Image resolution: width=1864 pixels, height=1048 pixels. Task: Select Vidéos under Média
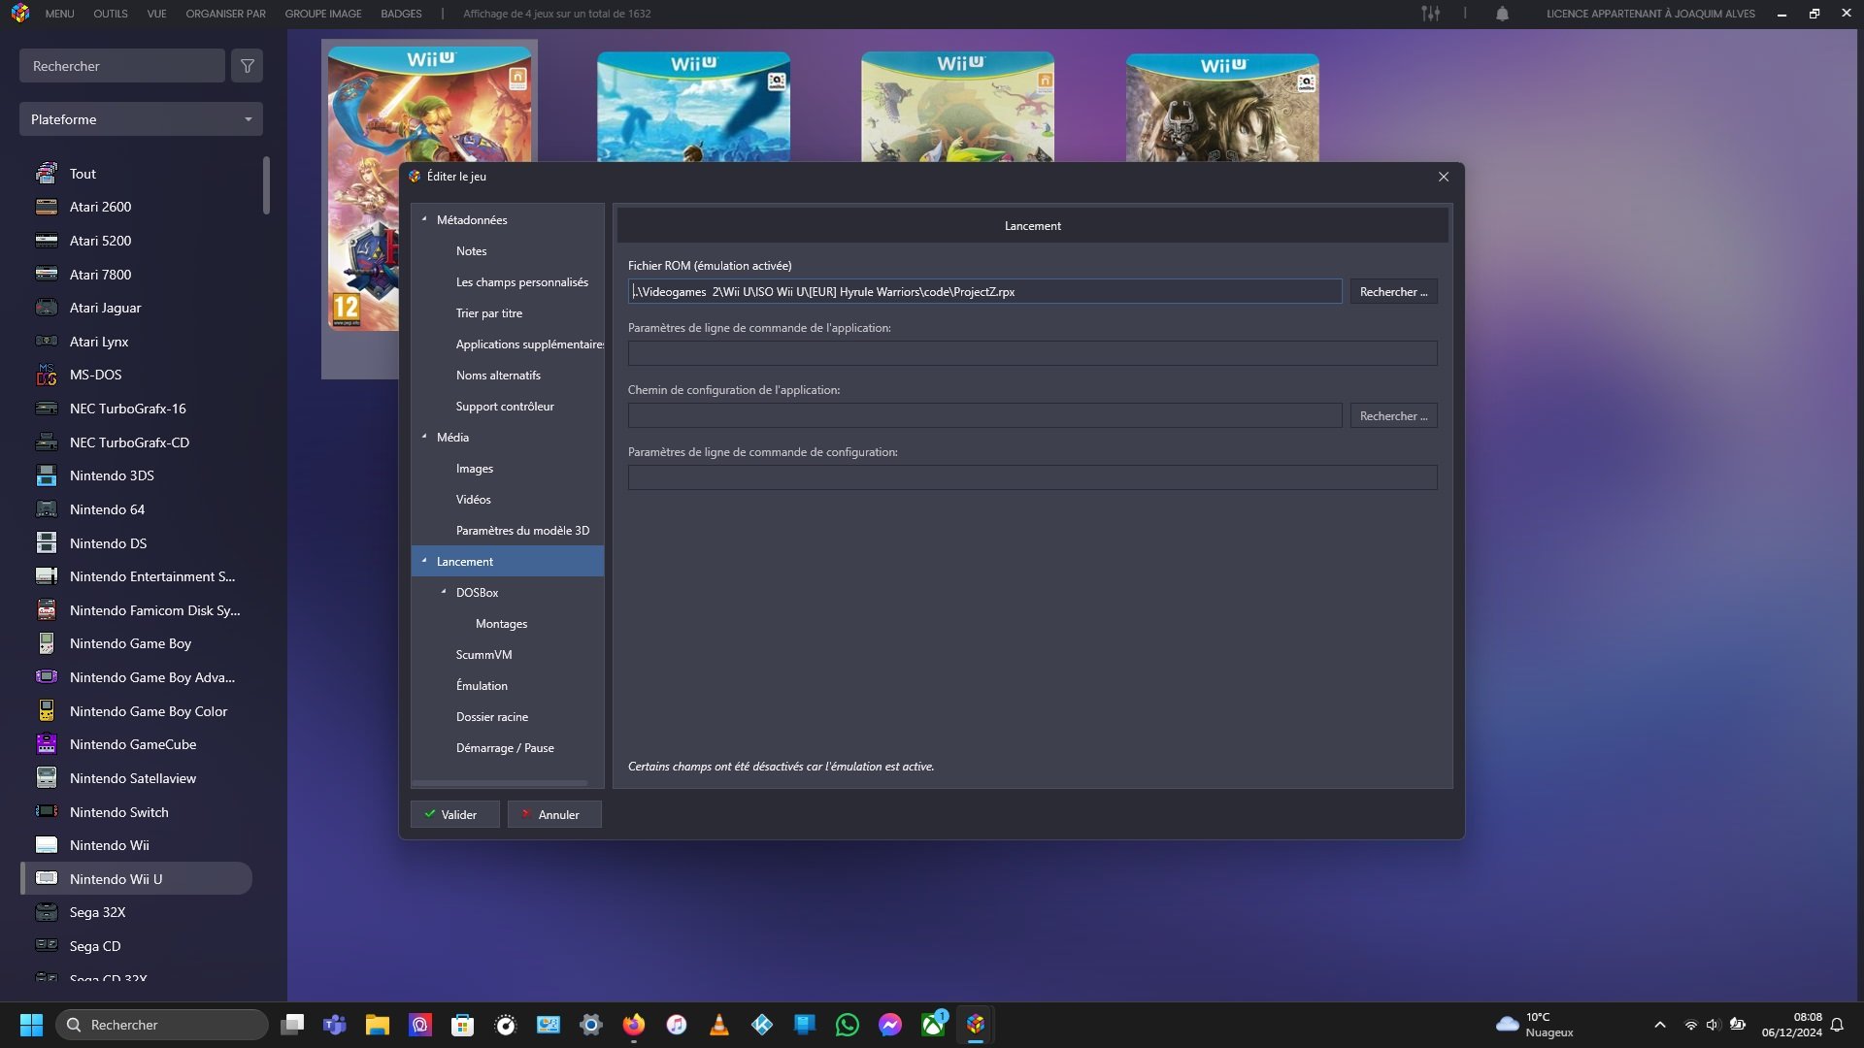474,499
